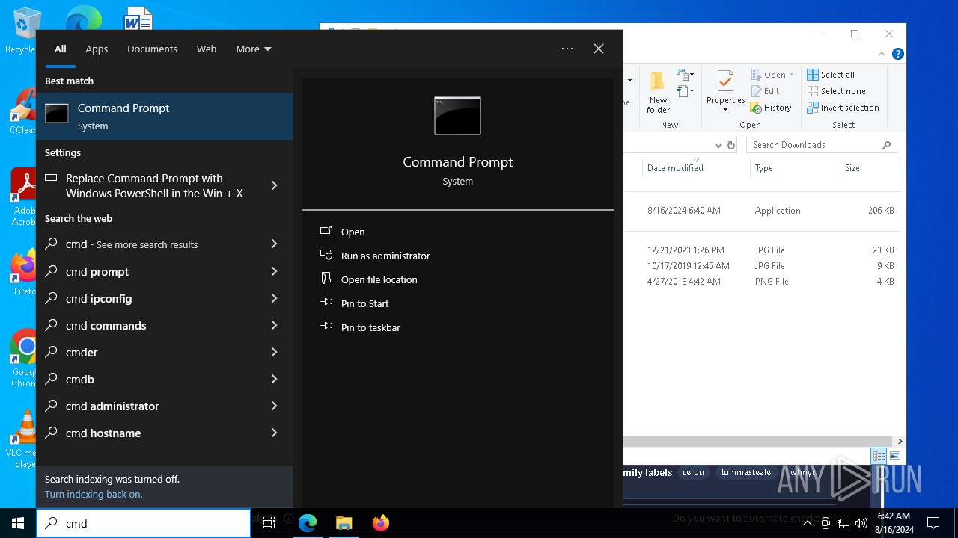958x538 pixels.
Task: Open the Windows Start button
Action: tap(18, 523)
